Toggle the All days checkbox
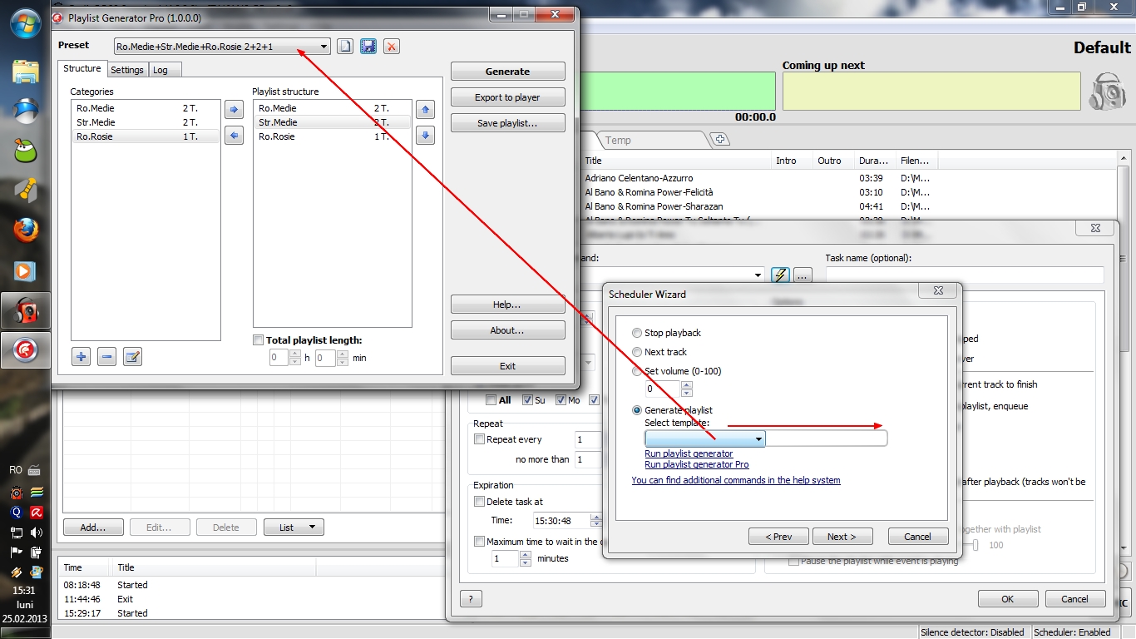The width and height of the screenshot is (1136, 639). [x=491, y=400]
